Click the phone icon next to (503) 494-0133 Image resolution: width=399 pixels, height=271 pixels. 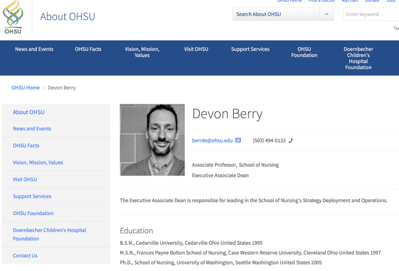pyautogui.click(x=290, y=140)
